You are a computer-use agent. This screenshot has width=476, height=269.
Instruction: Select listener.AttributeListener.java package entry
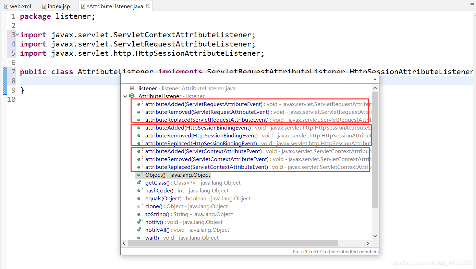[x=187, y=89]
